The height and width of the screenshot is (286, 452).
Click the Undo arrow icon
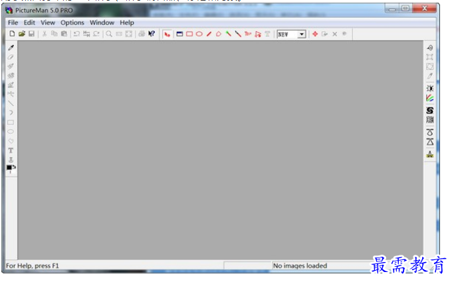(76, 34)
